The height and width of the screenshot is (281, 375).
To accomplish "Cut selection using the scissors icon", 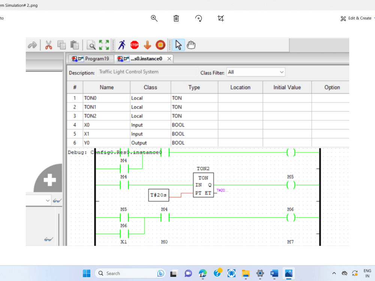I will 48,45.
